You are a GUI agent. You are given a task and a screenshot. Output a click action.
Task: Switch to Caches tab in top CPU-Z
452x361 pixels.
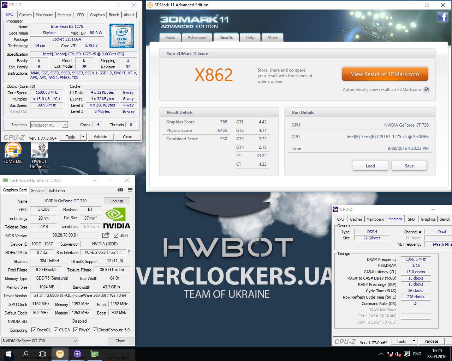pos(25,15)
